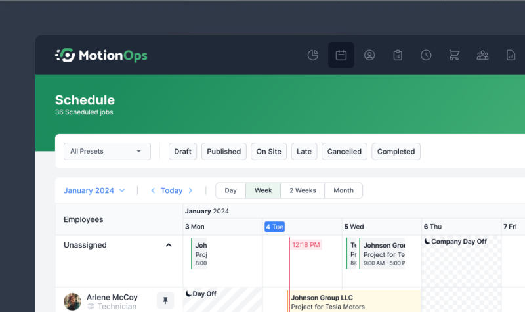Open the reports document icon
The image size is (525, 312).
(511, 55)
